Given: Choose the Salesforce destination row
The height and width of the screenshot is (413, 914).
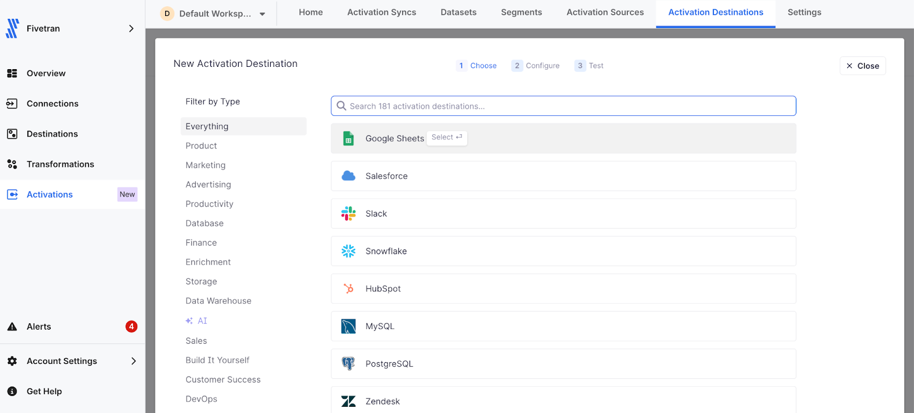Looking at the screenshot, I should (x=563, y=176).
